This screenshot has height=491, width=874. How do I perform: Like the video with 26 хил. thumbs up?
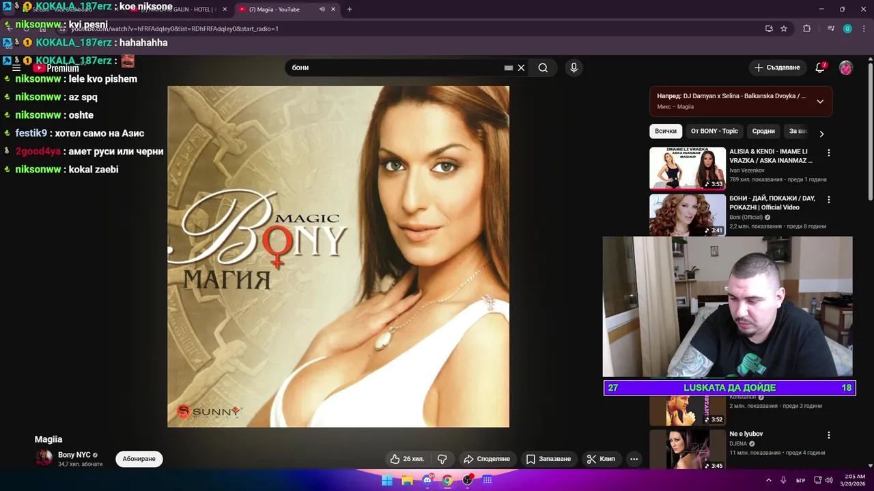pos(407,459)
